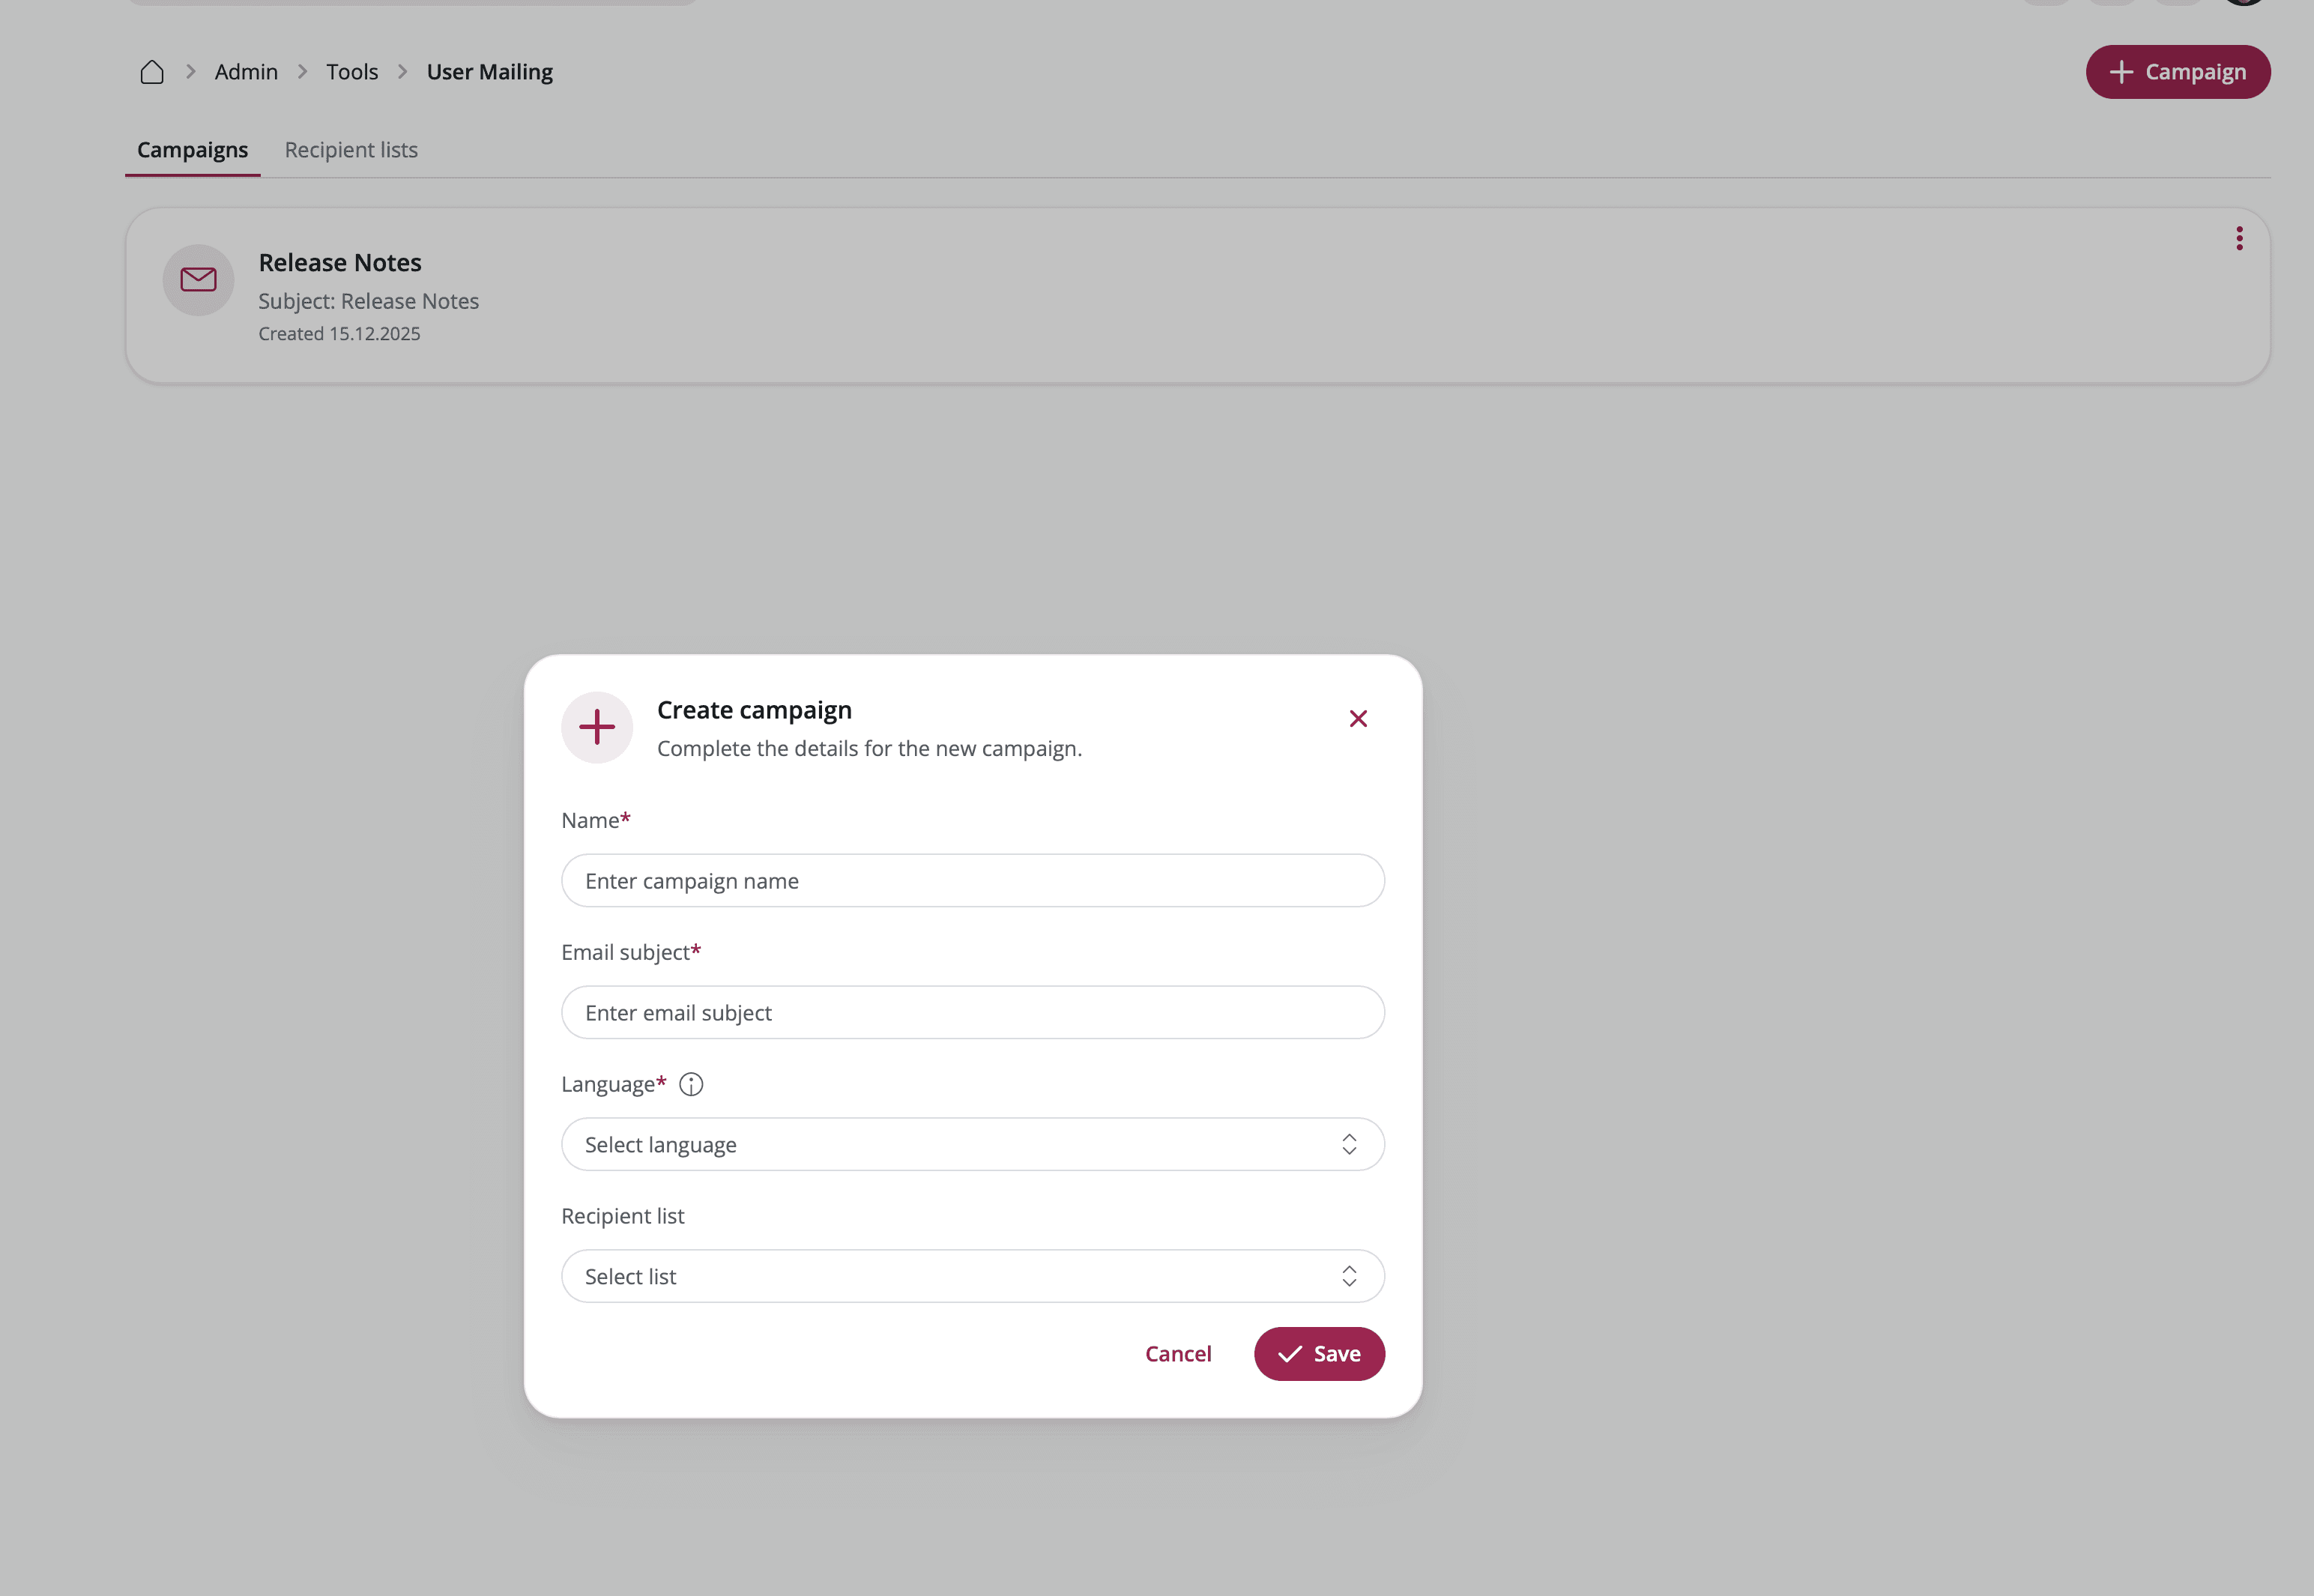Open the Release Notes campaign title

[340, 263]
